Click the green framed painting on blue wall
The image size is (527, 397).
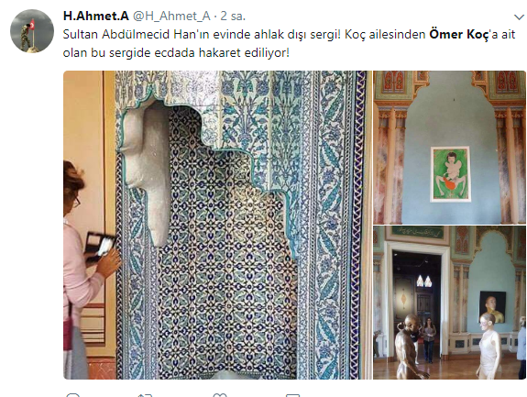(450, 174)
